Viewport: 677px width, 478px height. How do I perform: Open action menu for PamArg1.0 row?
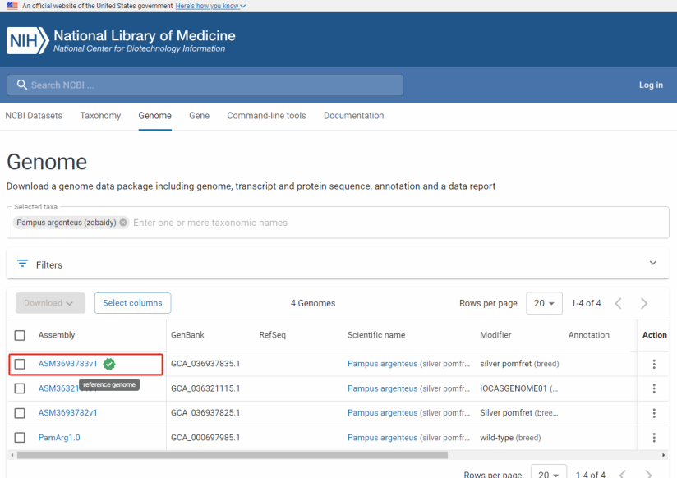click(654, 438)
